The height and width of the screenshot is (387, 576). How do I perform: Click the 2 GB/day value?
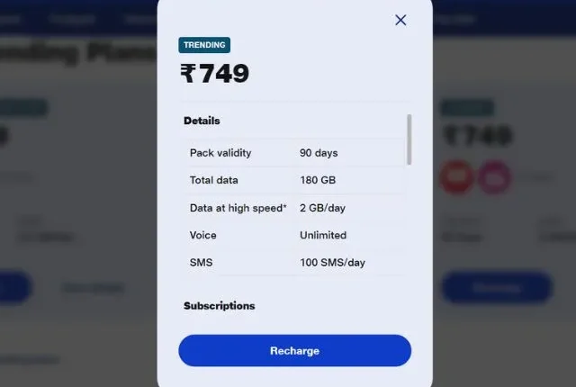pos(322,208)
